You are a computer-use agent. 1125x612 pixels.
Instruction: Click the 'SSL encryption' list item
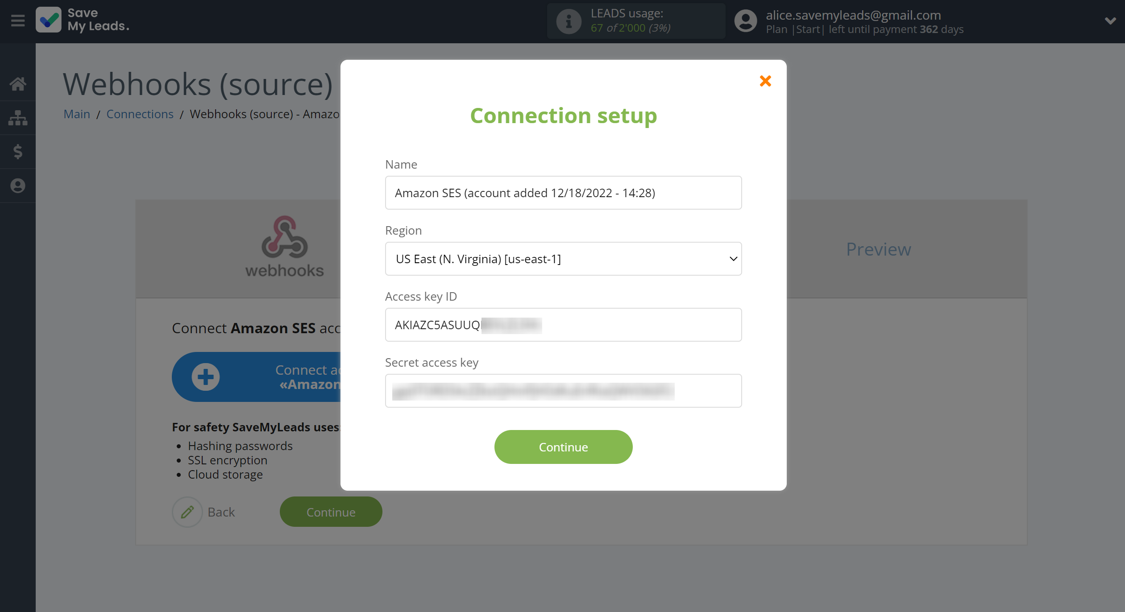[x=228, y=460]
